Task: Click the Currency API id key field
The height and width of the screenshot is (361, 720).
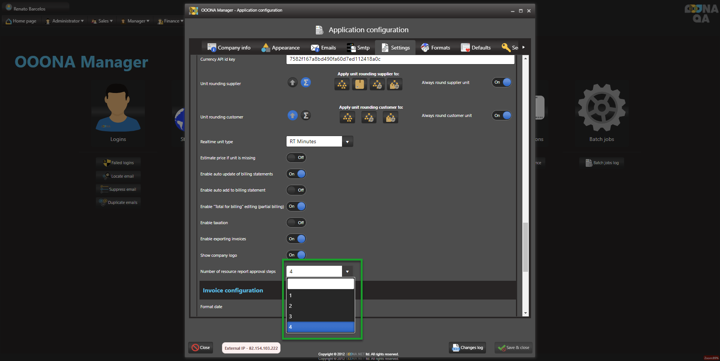Action: pyautogui.click(x=400, y=59)
